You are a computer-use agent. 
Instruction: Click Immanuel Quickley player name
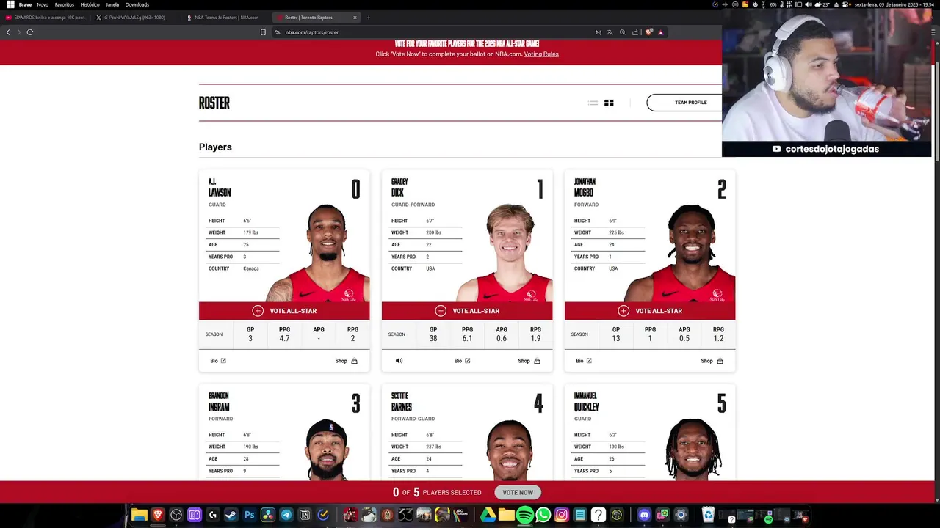[x=587, y=402]
